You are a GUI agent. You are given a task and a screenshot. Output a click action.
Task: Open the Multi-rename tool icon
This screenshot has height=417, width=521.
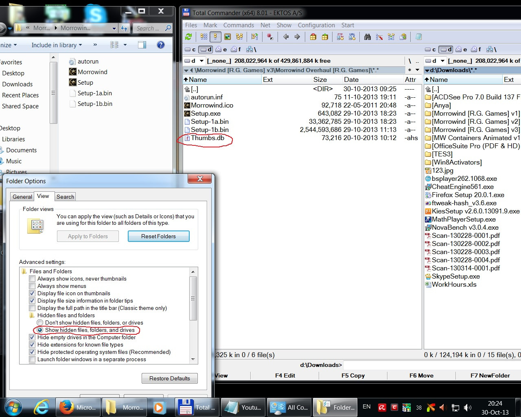[x=379, y=37]
